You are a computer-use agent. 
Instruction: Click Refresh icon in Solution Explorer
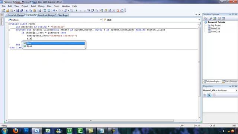(x=214, y=18)
